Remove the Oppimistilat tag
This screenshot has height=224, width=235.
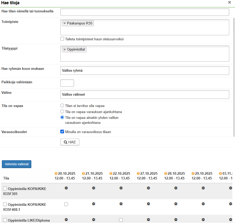click(x=65, y=50)
